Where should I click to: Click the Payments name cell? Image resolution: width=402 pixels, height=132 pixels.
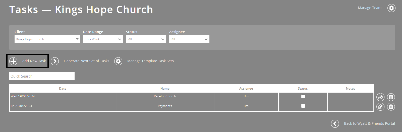(x=165, y=107)
